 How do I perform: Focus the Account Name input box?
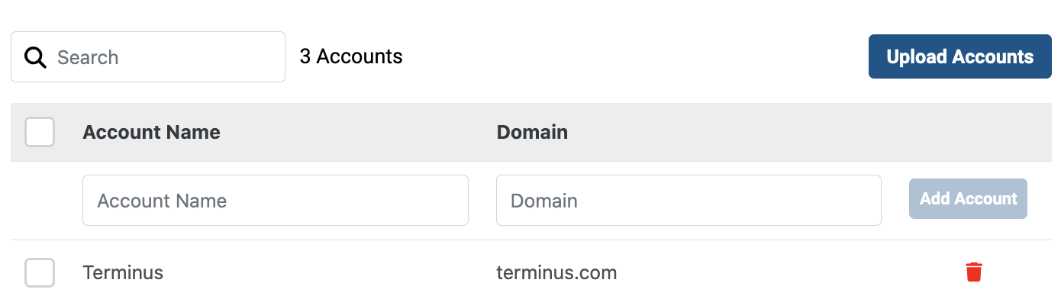click(x=276, y=201)
